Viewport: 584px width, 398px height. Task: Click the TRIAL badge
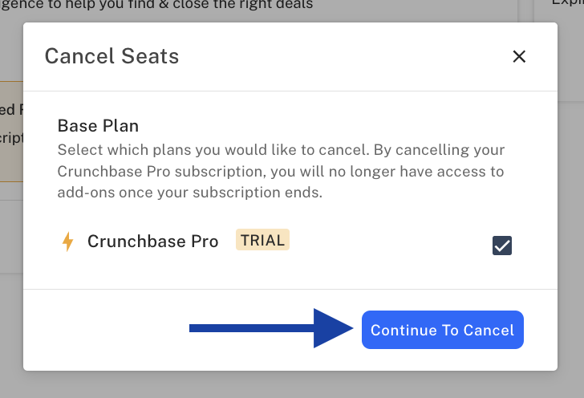[x=262, y=240]
